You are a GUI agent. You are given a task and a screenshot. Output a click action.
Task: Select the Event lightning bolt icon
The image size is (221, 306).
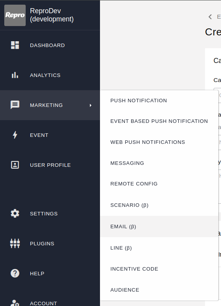[15, 135]
